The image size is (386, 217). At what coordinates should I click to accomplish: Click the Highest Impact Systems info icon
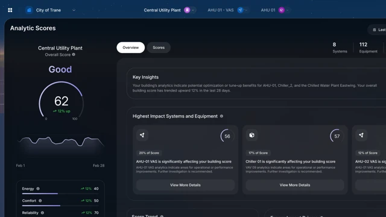[221, 116]
